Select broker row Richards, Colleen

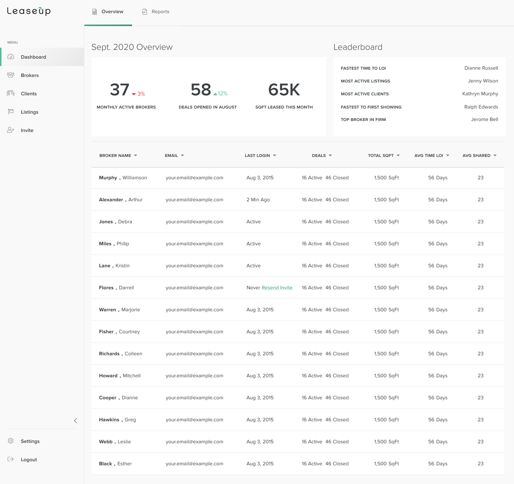pos(298,354)
